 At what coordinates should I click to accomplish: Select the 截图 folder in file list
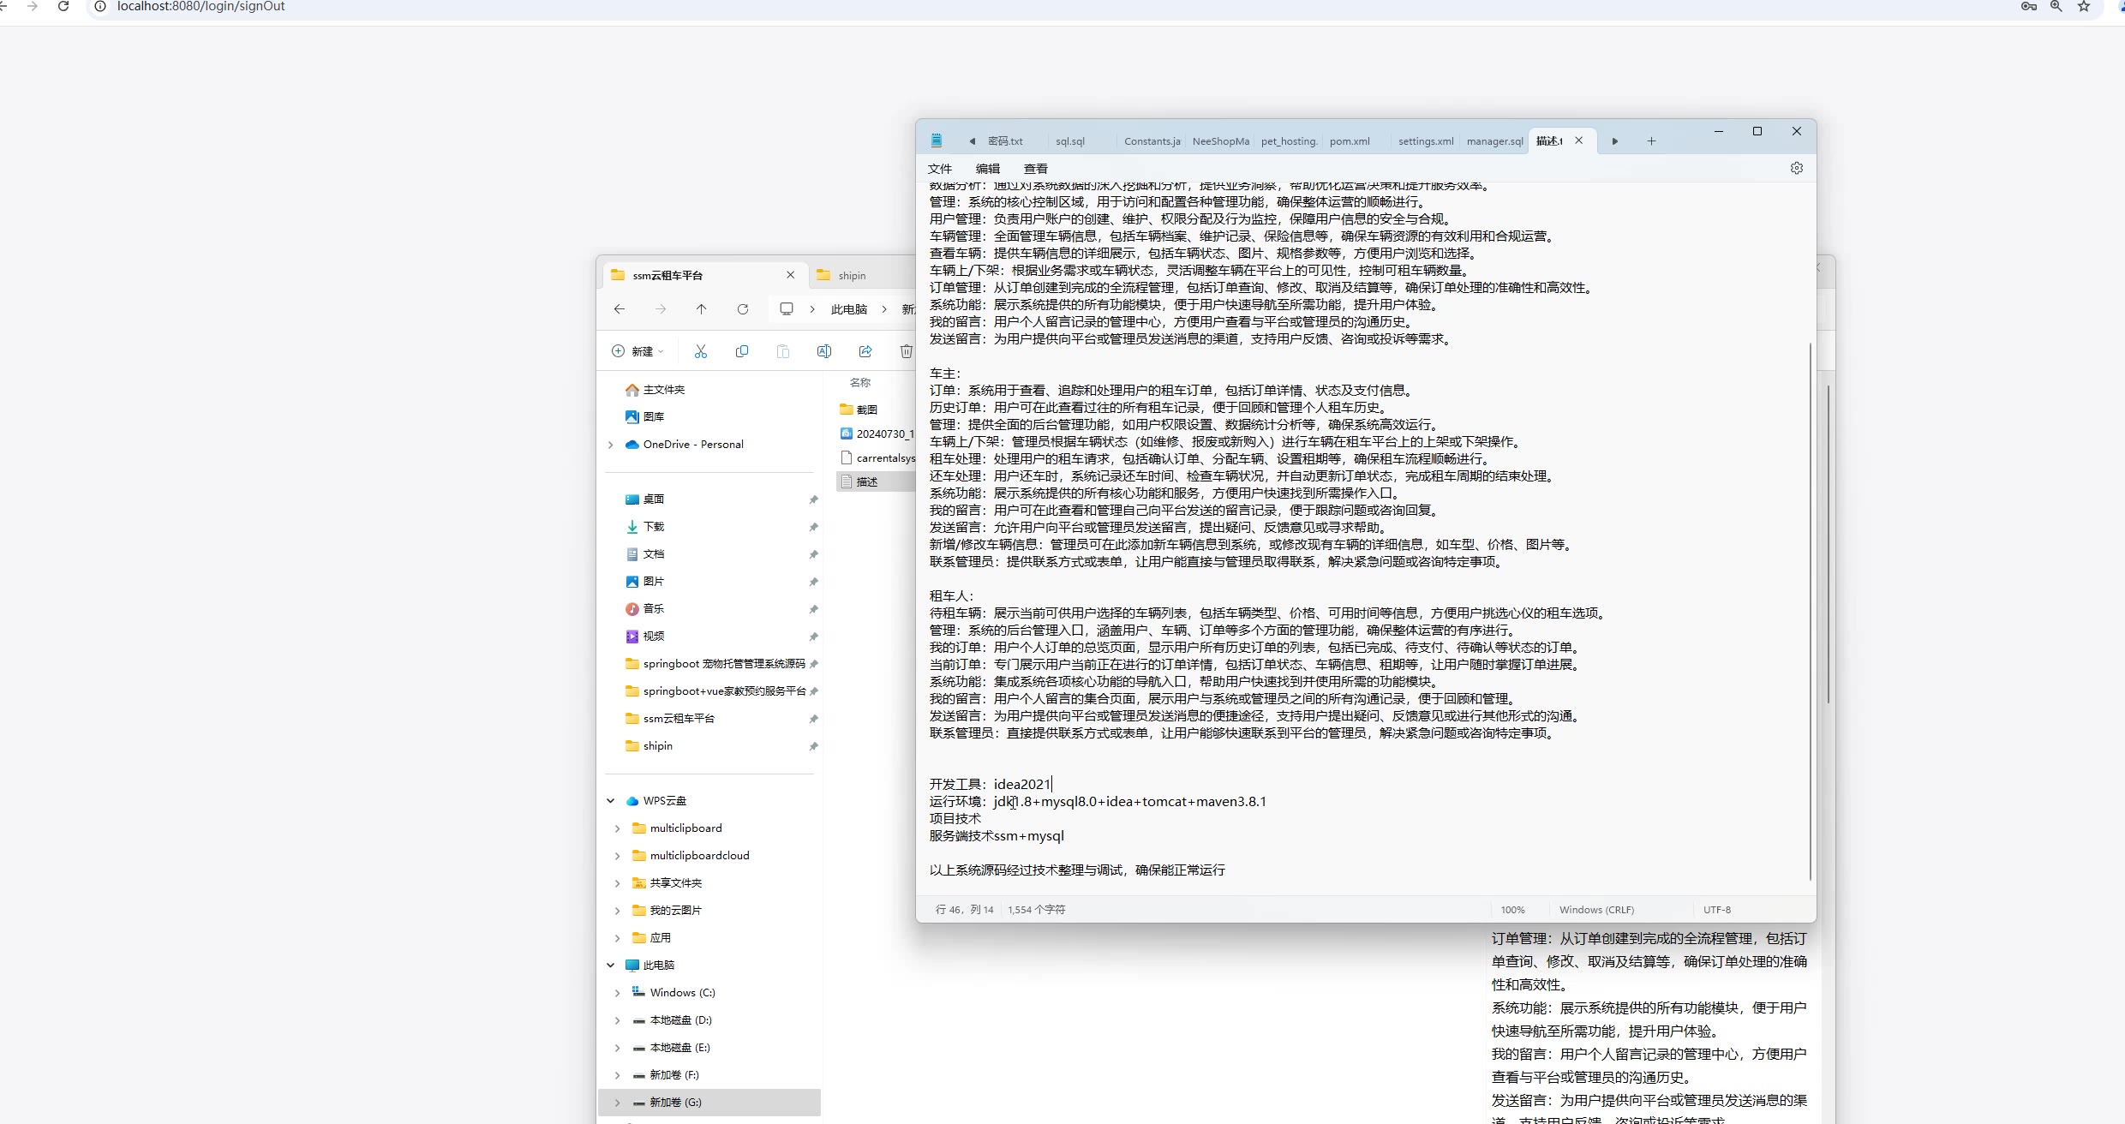point(867,410)
